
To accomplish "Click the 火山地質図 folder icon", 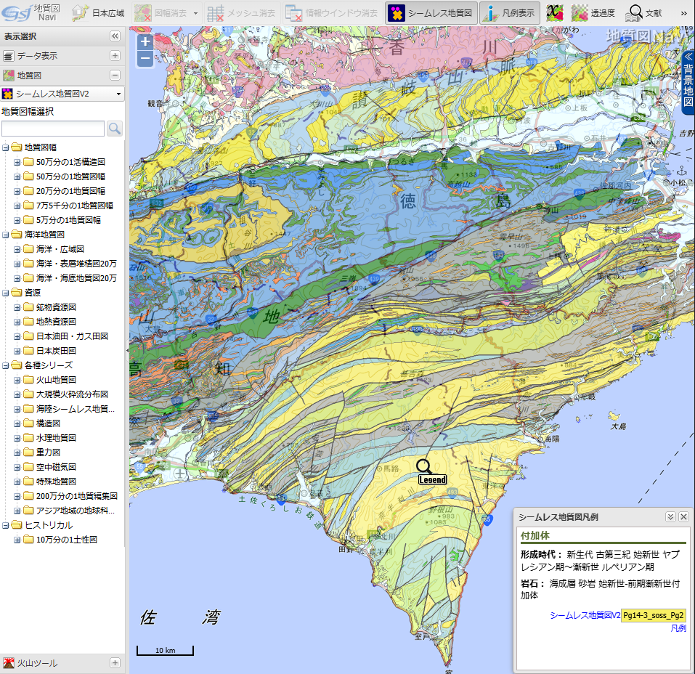I will [x=28, y=380].
